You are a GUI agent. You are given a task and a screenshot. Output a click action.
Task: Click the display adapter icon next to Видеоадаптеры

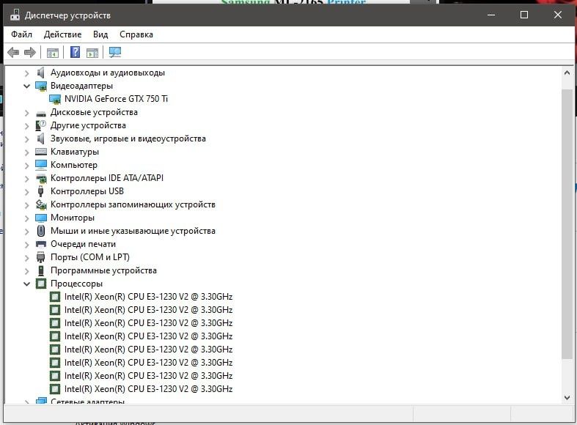[41, 86]
